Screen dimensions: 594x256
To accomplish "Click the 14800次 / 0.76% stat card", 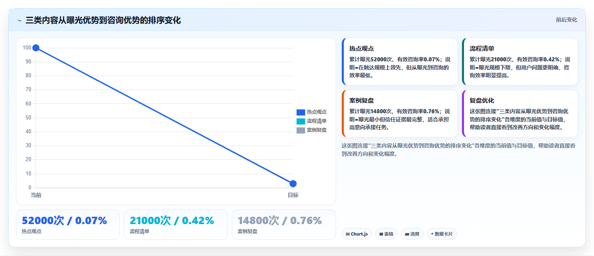I will tap(284, 225).
